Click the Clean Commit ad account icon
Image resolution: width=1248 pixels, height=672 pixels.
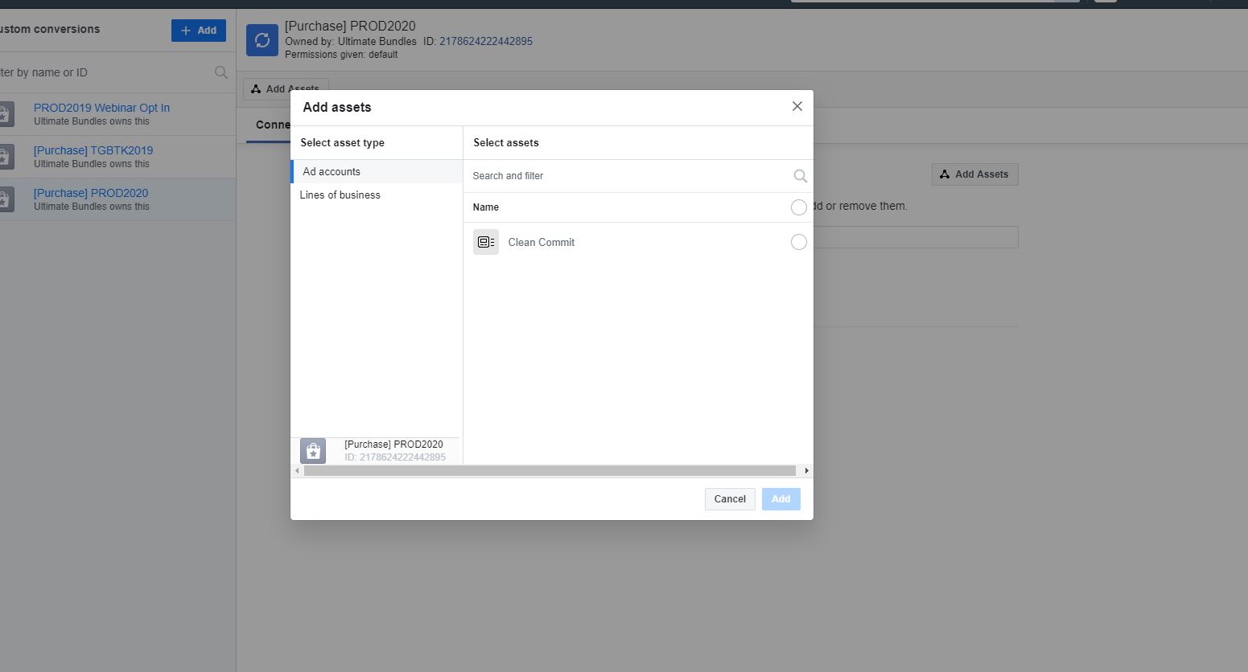pos(486,242)
